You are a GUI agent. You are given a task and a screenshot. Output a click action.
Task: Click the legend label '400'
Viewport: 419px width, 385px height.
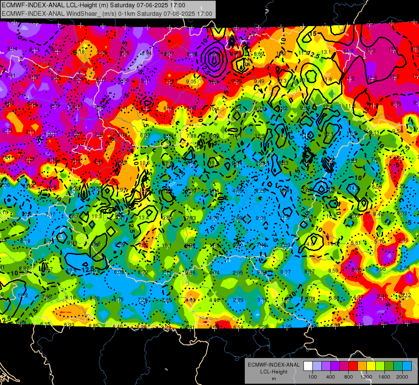coord(330,377)
